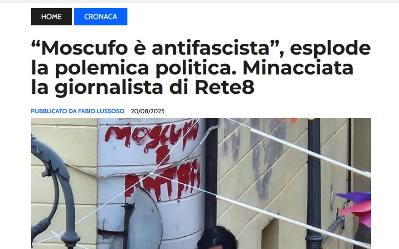This screenshot has height=249, width=399.
Task: Click the publication date 20/08/2025
Action: point(148,111)
